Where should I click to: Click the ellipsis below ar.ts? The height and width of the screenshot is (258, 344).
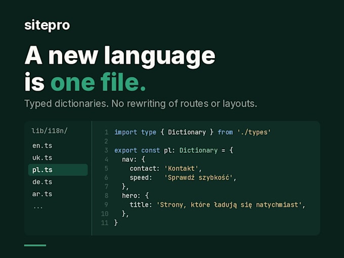point(38,207)
